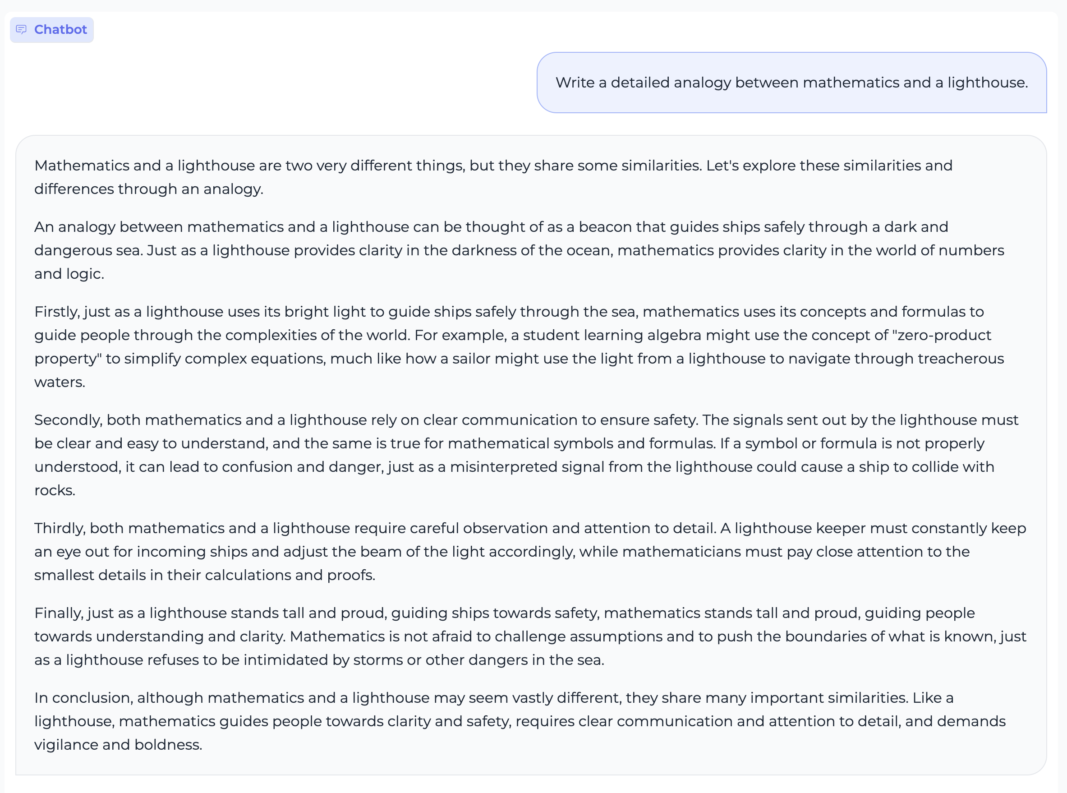This screenshot has width=1067, height=793.
Task: Click the phrase 'vigilance and boldness'
Action: coord(118,745)
